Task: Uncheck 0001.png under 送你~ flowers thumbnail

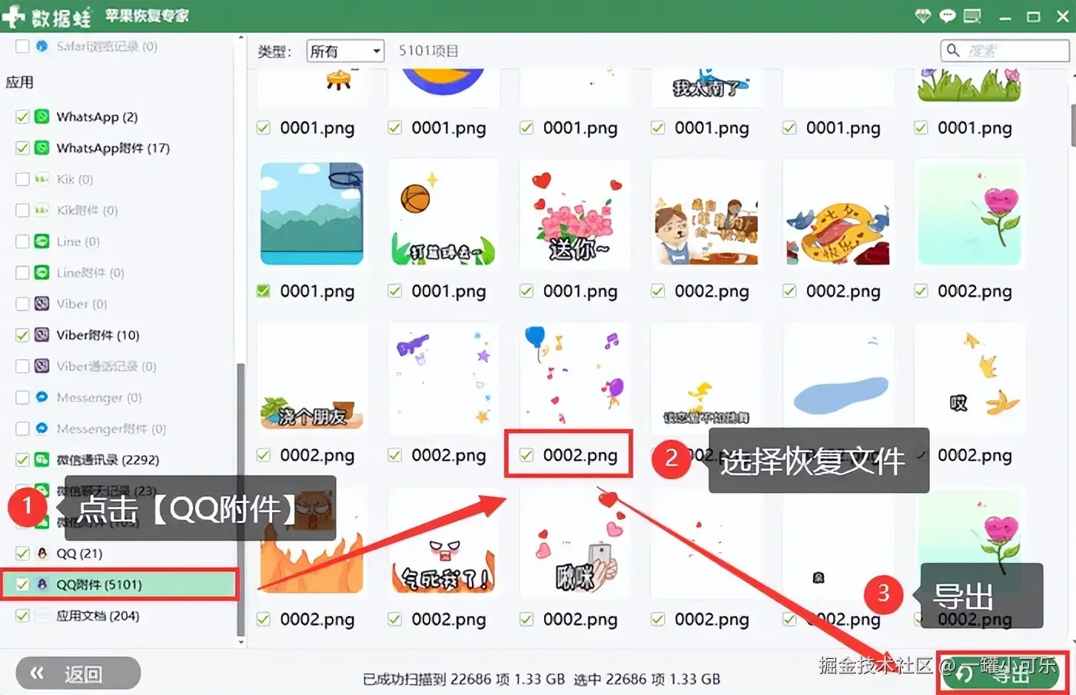Action: click(526, 291)
